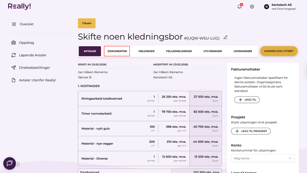The image size is (307, 173).
Task: Click Legg til prosjekt button
Action: (x=251, y=131)
